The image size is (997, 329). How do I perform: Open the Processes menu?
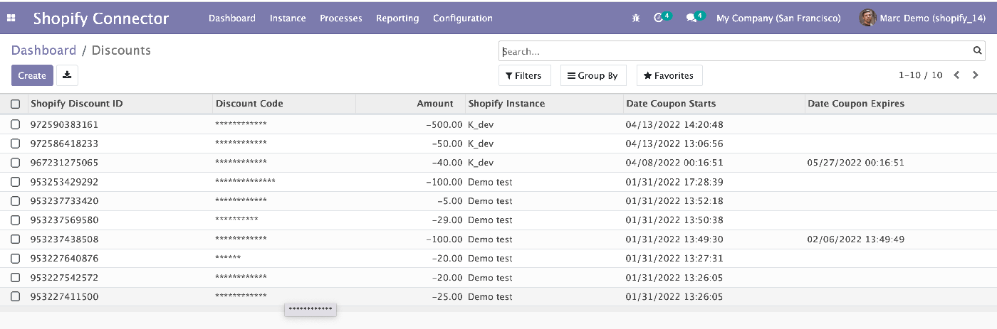coord(341,18)
